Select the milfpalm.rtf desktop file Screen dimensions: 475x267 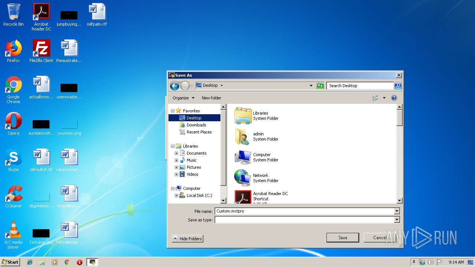pos(97,15)
